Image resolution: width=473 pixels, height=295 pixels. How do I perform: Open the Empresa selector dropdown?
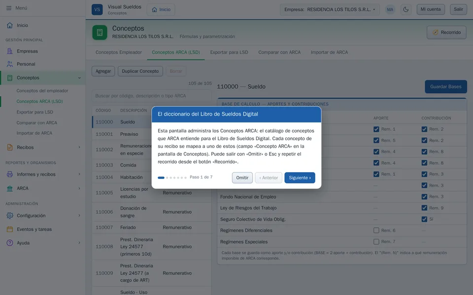[330, 9]
